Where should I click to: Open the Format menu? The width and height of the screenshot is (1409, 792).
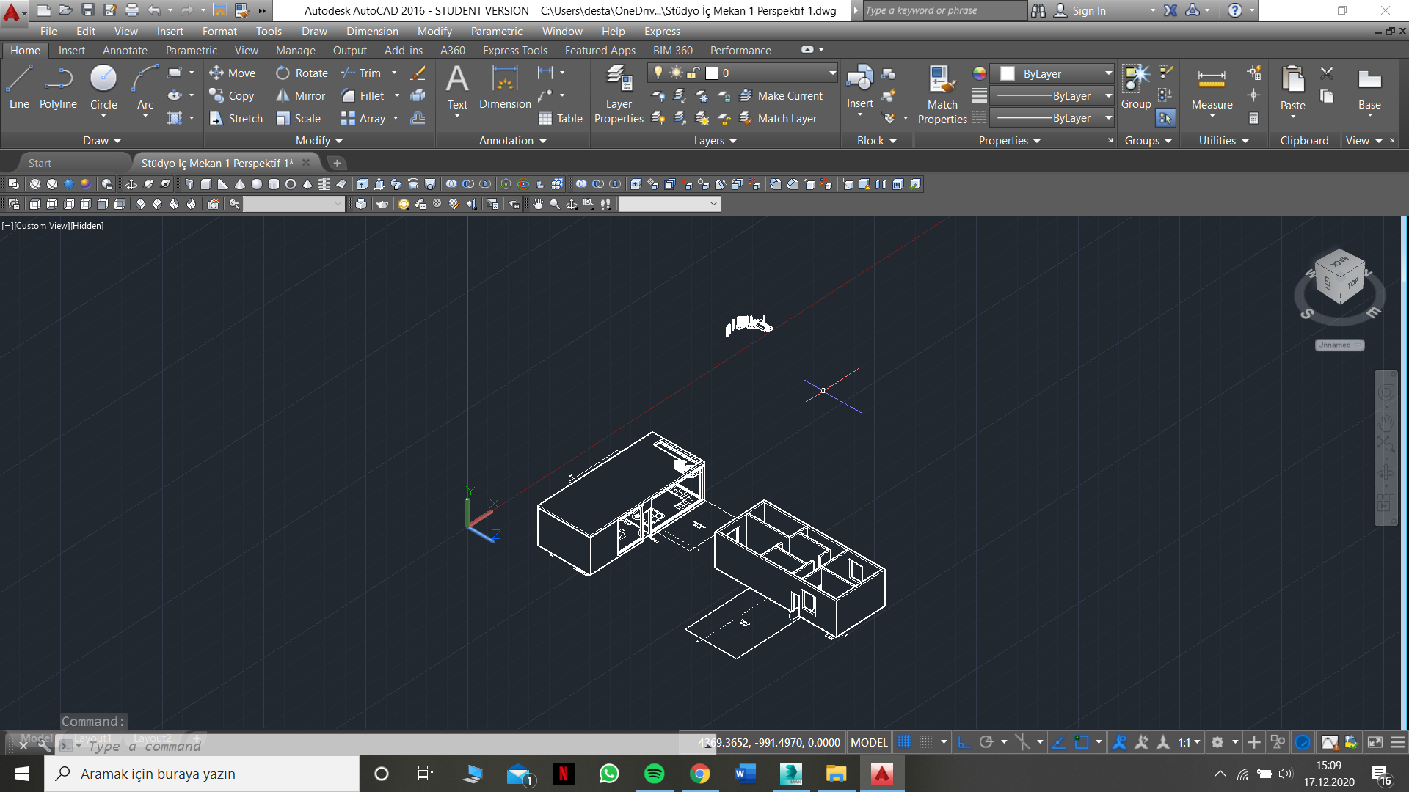219,31
